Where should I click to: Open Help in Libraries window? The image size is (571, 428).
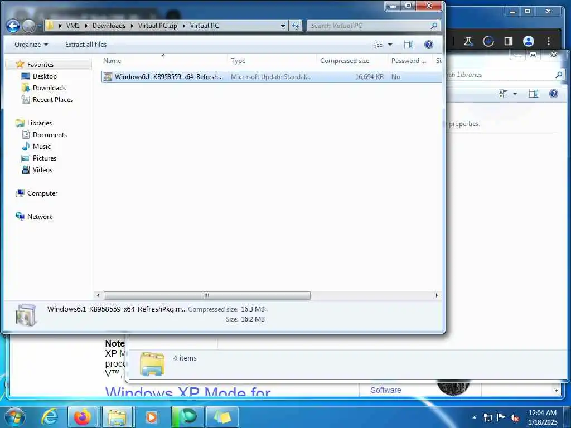pos(554,94)
